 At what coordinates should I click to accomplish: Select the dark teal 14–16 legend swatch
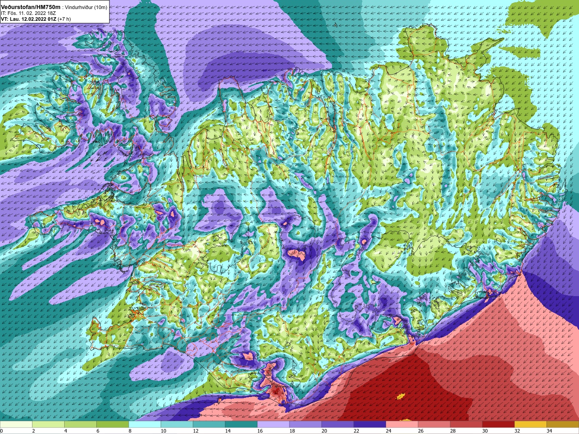point(241,425)
